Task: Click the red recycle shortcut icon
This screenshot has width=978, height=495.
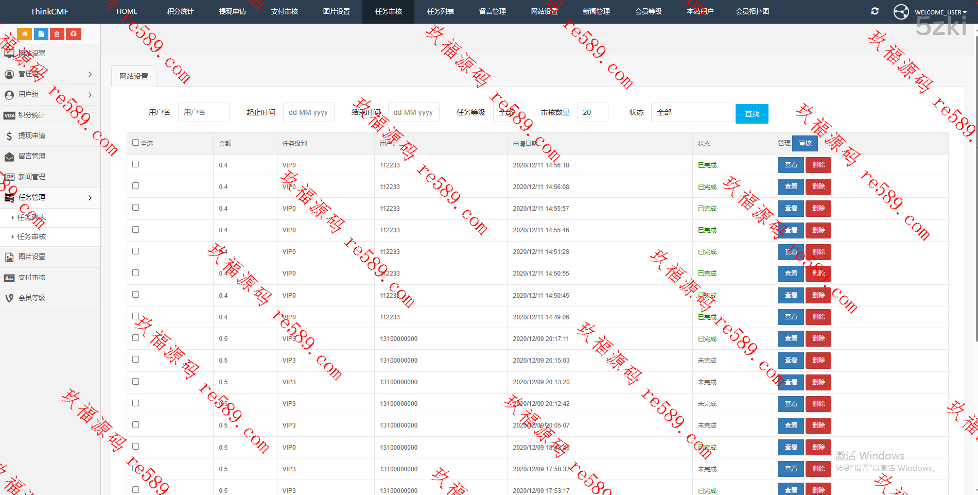Action: 74,34
